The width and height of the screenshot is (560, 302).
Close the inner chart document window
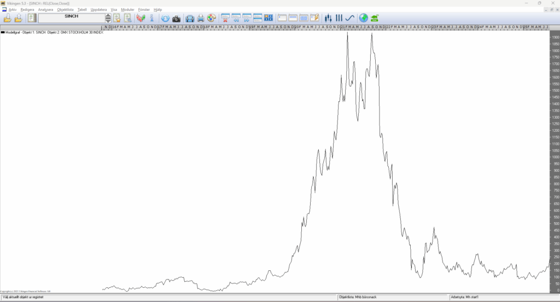click(x=557, y=10)
